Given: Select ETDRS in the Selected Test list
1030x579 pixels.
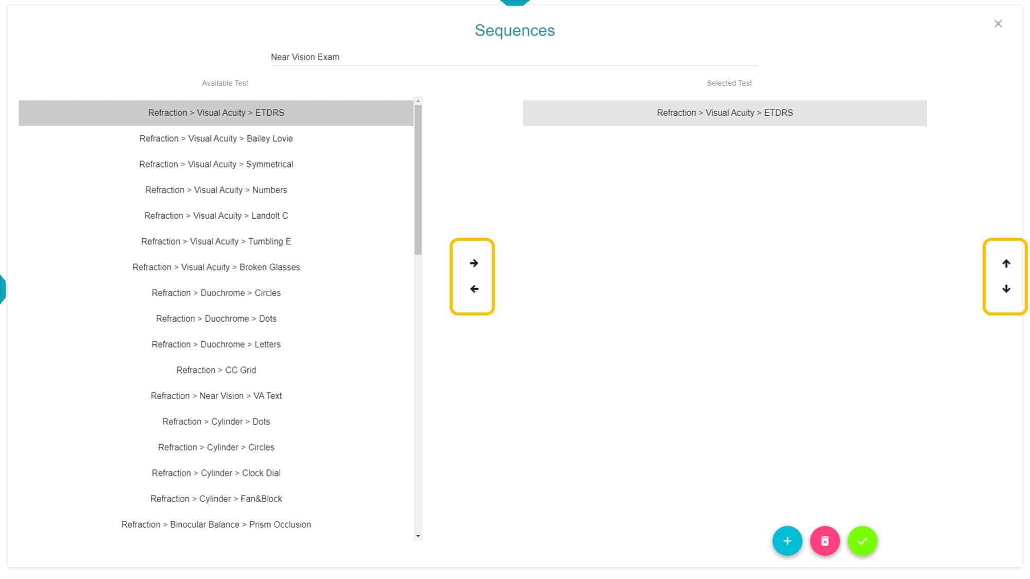Looking at the screenshot, I should pyautogui.click(x=725, y=113).
